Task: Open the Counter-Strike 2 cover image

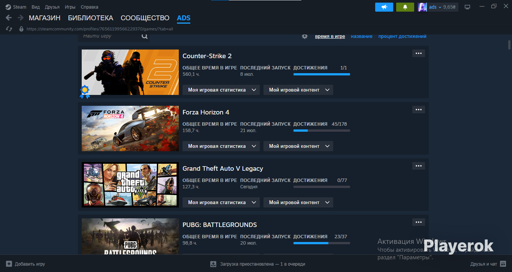Action: point(130,72)
